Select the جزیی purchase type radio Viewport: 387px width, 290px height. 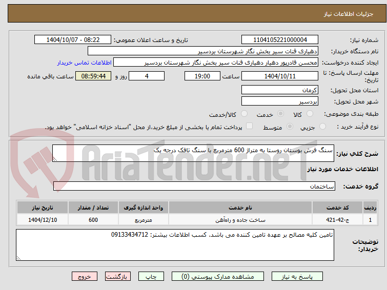[322, 127]
